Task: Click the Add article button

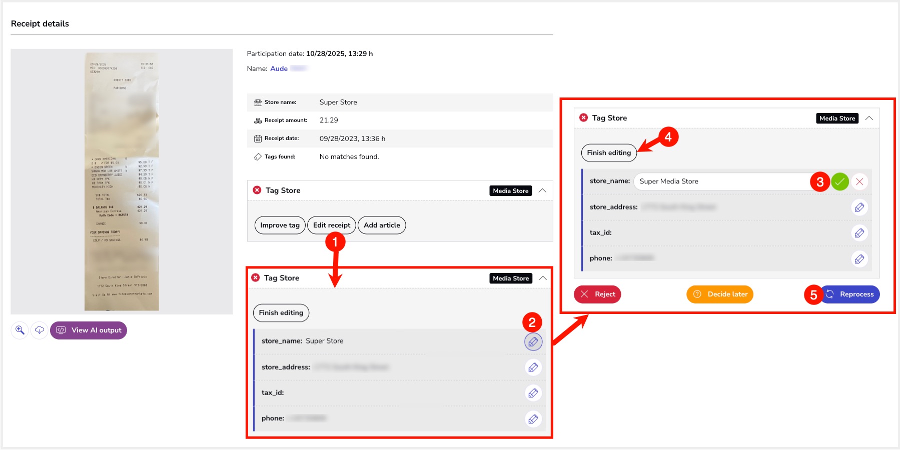Action: [382, 225]
